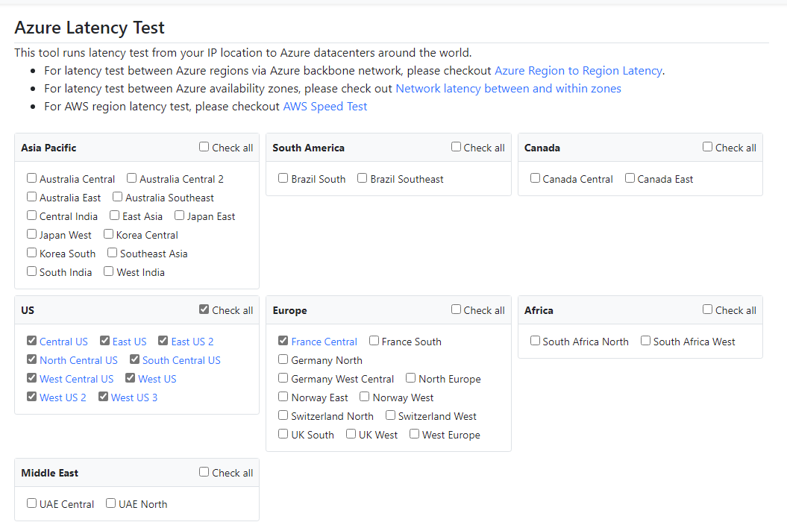This screenshot has width=787, height=525.
Task: Enable the Australia East checkbox
Action: tap(31, 197)
